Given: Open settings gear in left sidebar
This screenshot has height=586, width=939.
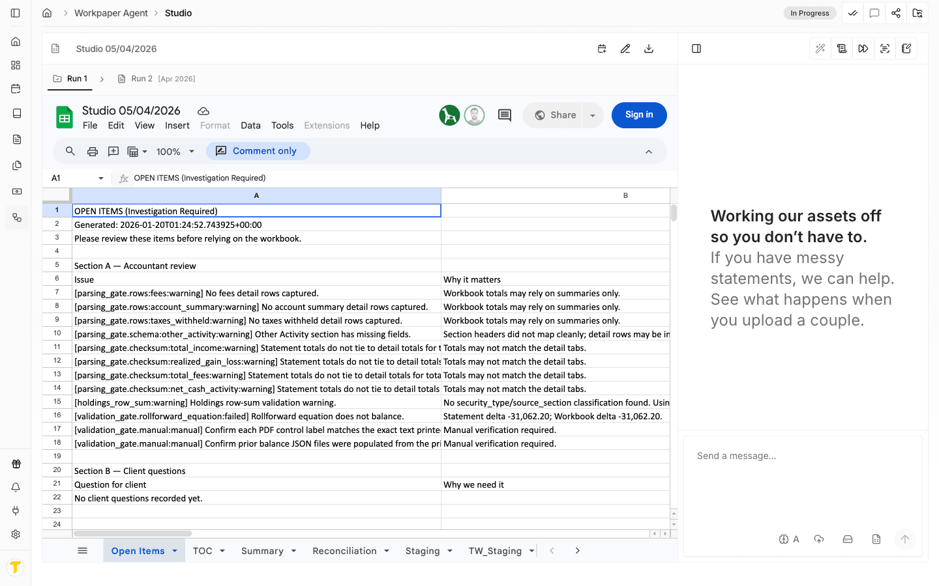Looking at the screenshot, I should [x=16, y=535].
